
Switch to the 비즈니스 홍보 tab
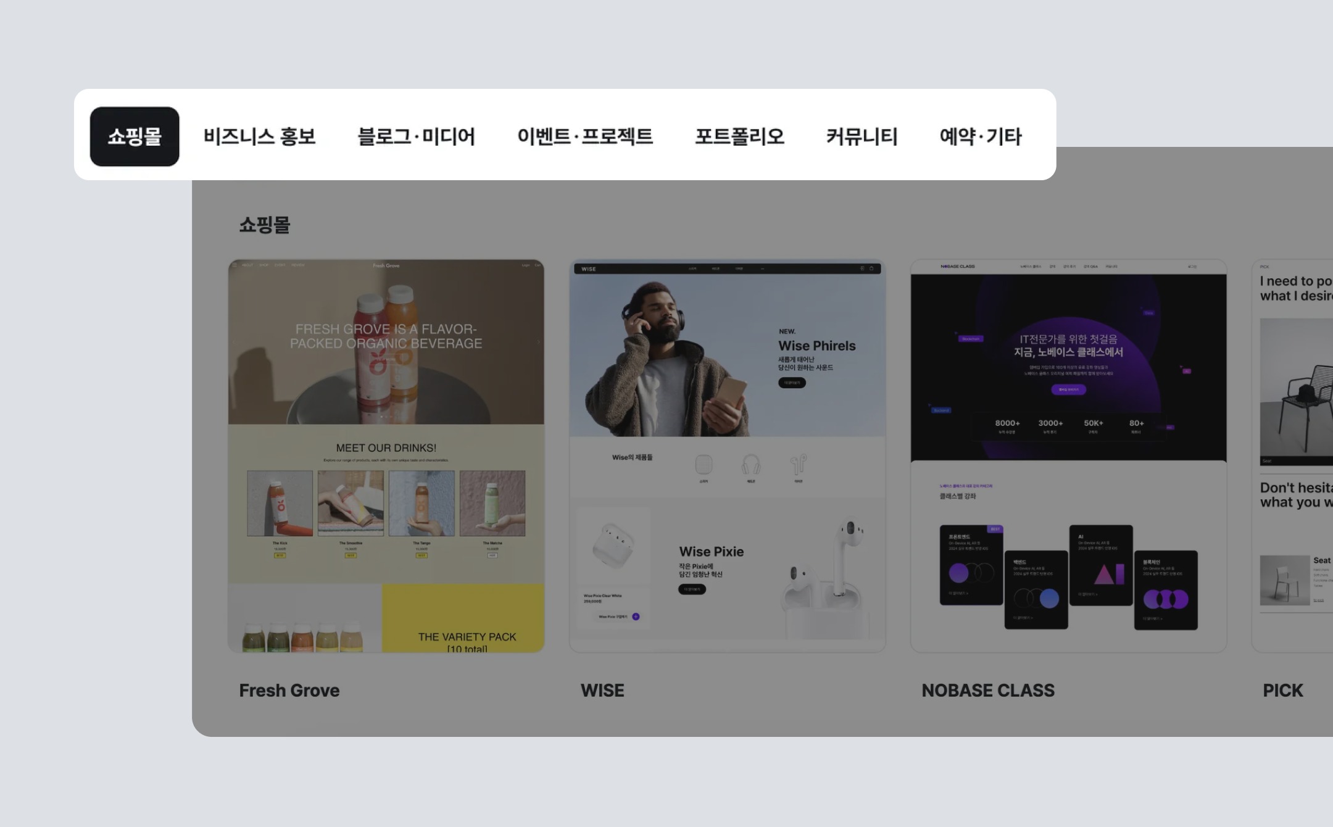[260, 136]
